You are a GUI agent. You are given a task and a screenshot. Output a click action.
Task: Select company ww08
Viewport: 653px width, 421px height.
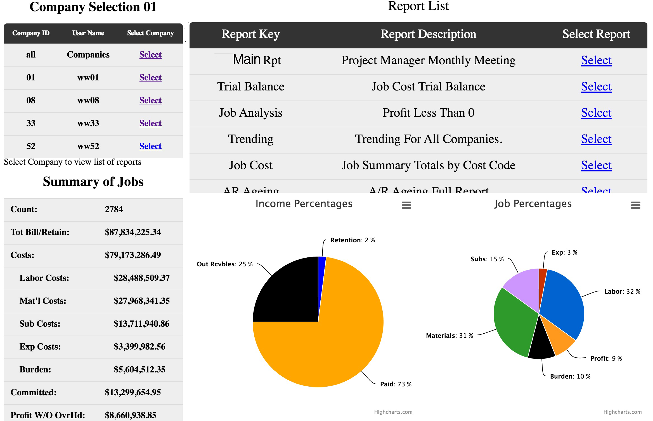[150, 101]
